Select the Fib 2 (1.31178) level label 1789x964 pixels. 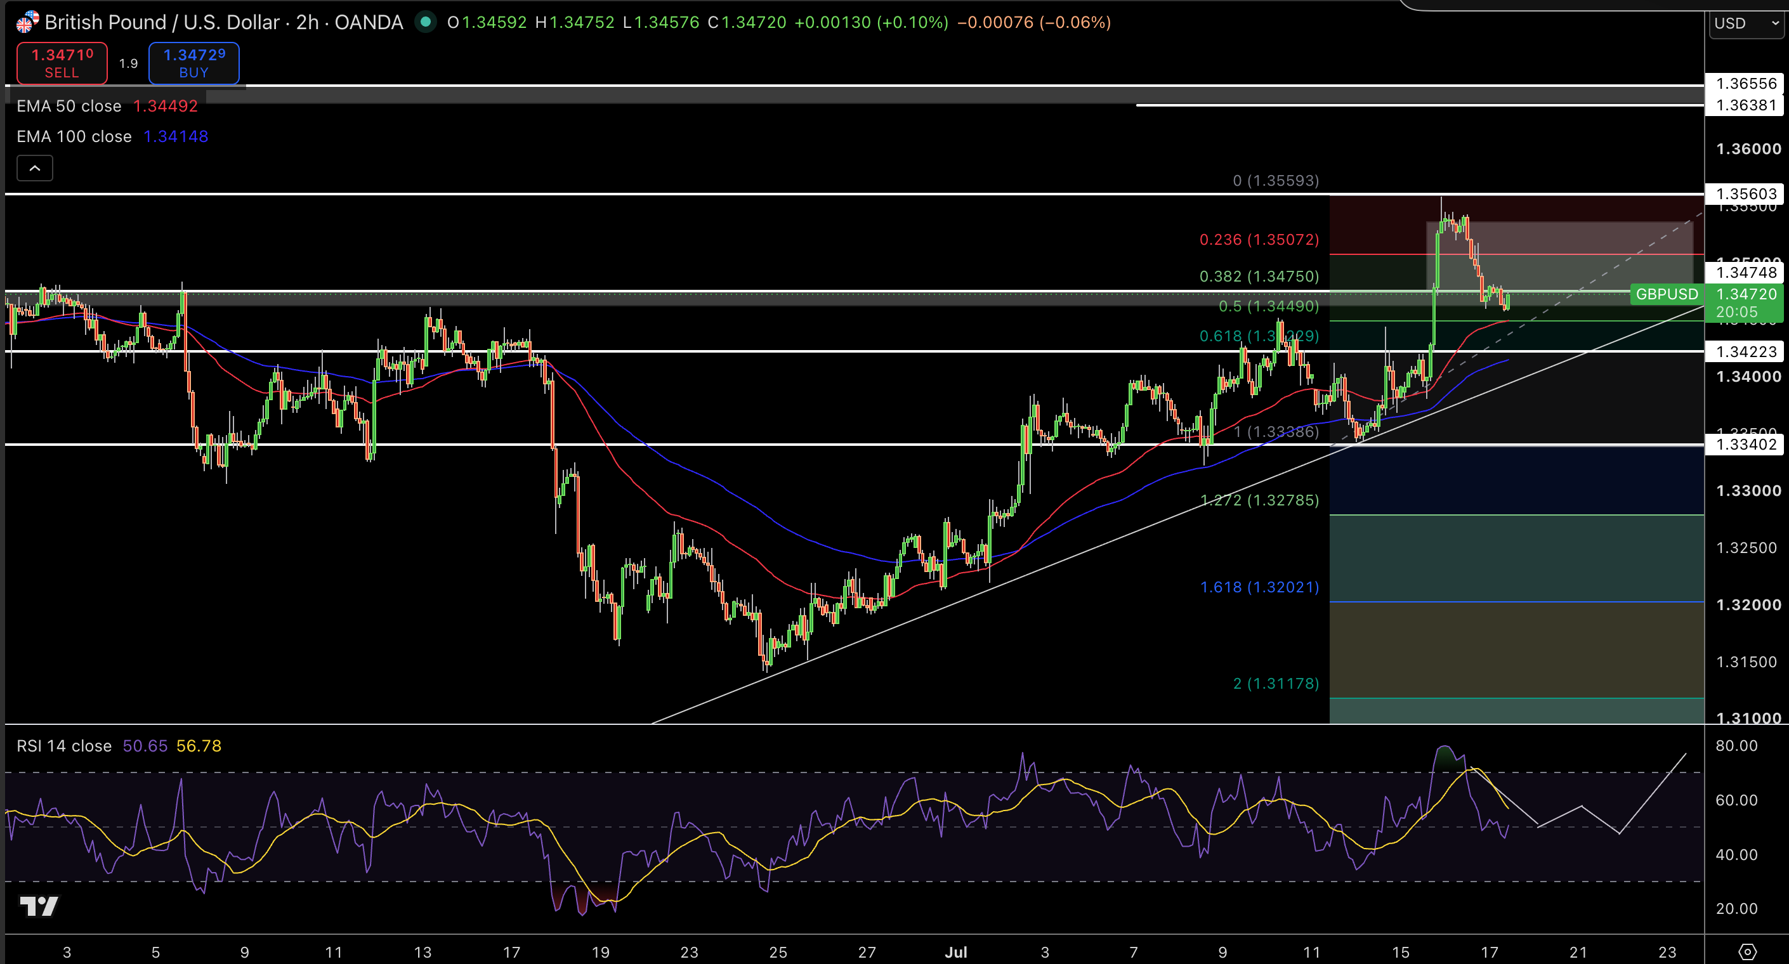tap(1276, 684)
